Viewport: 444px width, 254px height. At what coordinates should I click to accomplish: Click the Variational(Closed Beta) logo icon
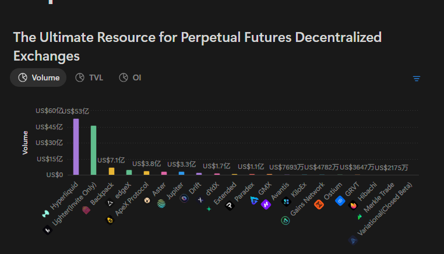tap(353, 241)
